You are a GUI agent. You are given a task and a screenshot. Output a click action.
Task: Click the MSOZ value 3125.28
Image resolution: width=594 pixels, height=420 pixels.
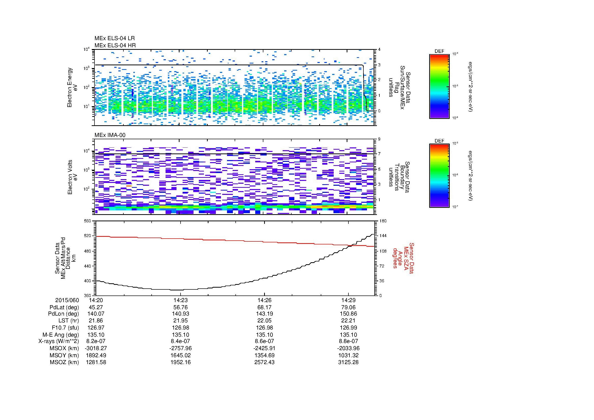[348, 362]
